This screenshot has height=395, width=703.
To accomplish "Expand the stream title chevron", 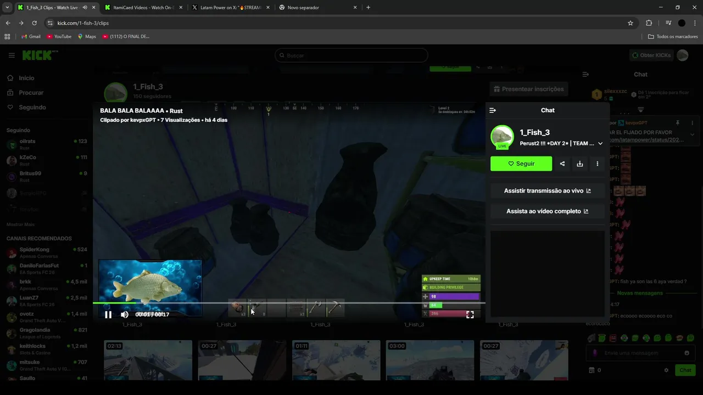I will coord(600,143).
